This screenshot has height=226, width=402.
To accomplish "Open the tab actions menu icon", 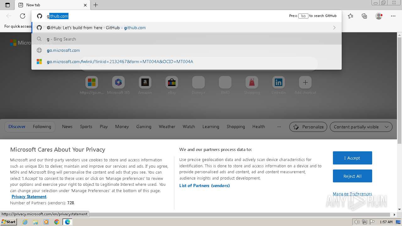I will [x=8, y=5].
